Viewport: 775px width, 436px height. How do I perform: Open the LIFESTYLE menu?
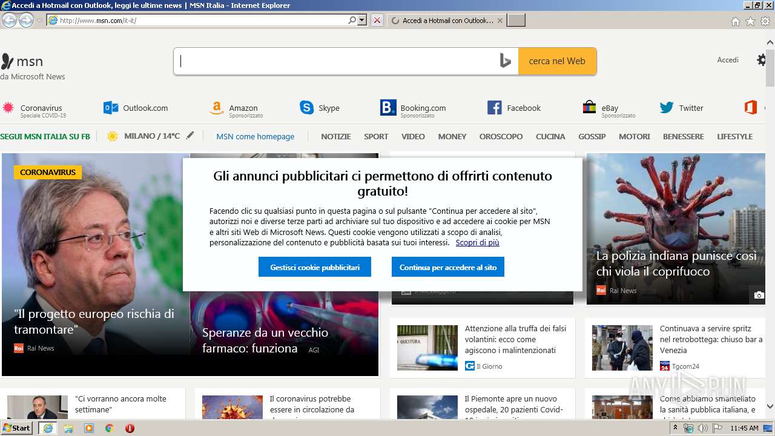(x=735, y=136)
